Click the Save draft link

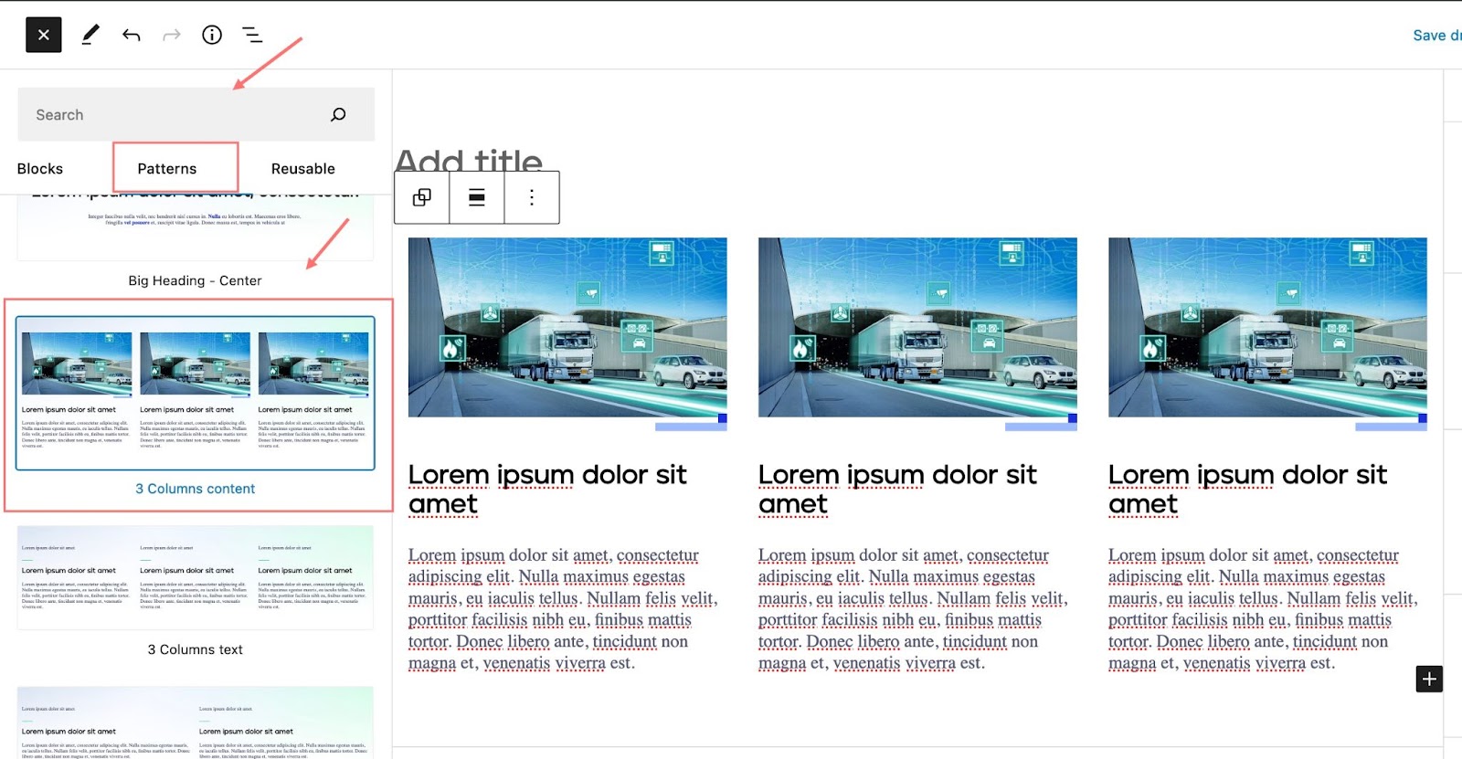[x=1436, y=35]
